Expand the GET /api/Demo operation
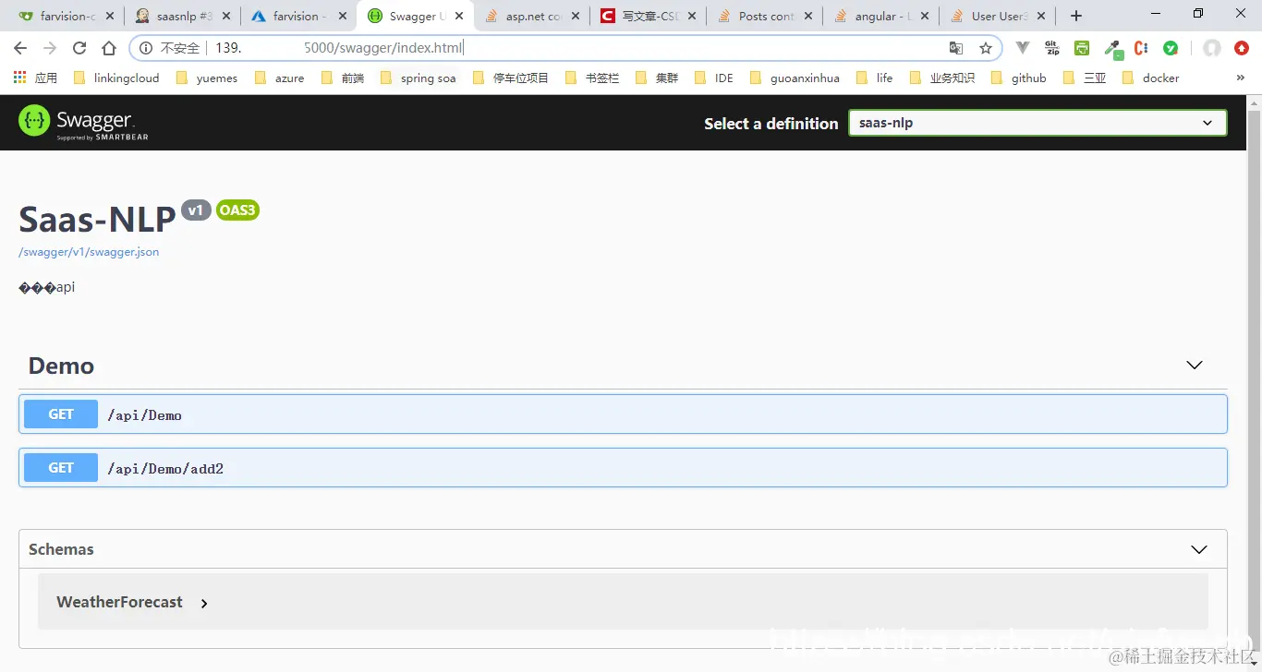Image resolution: width=1262 pixels, height=672 pixels. tap(623, 414)
